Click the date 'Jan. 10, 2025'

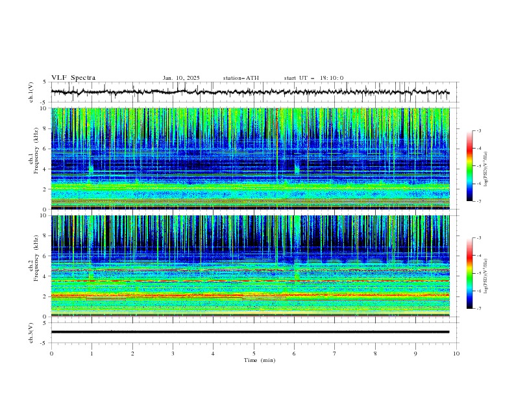pyautogui.click(x=181, y=78)
